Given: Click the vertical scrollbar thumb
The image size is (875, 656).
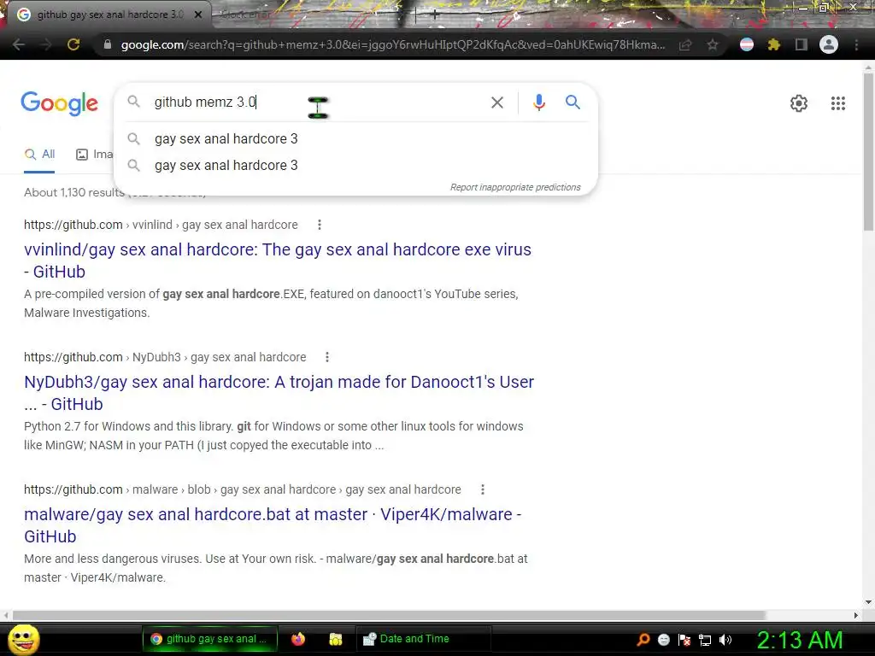Looking at the screenshot, I should (x=868, y=150).
